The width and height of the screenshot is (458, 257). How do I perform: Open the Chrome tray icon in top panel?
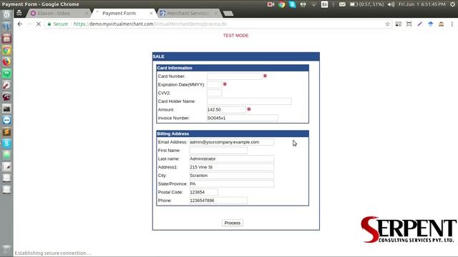281,4
